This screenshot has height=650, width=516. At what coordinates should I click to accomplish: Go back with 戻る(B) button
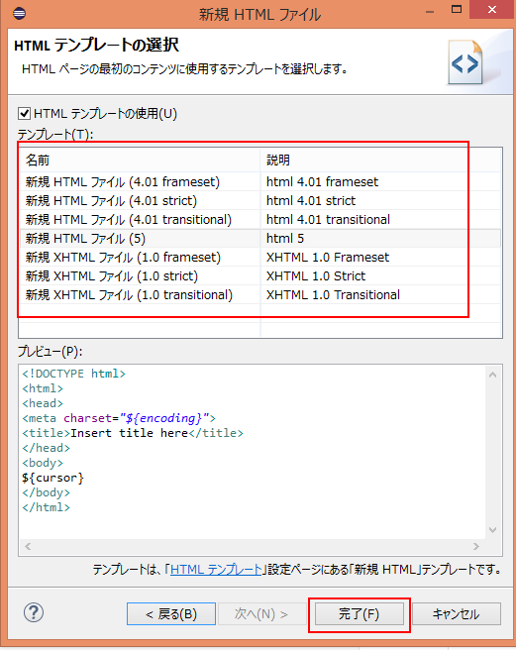pyautogui.click(x=171, y=614)
